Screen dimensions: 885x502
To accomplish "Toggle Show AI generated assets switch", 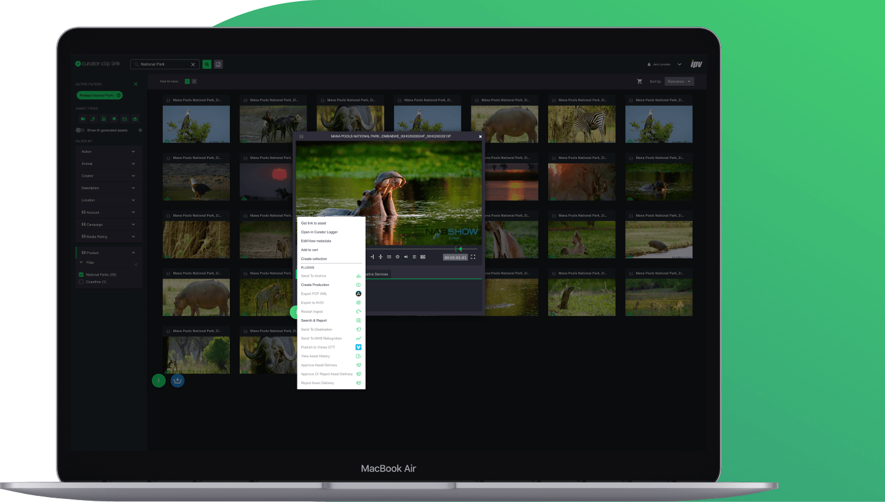I will [80, 130].
